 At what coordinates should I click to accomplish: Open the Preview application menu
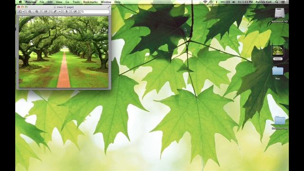coord(30,2)
